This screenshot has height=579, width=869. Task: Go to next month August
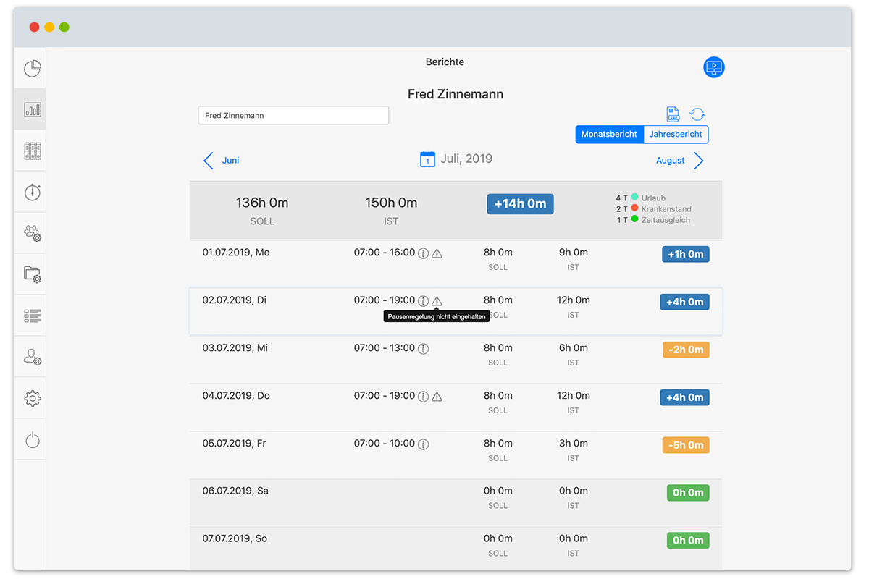[679, 161]
